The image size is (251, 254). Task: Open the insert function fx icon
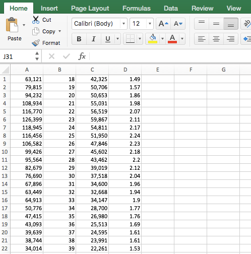82,56
